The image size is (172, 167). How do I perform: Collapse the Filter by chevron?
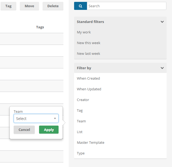[x=162, y=68]
